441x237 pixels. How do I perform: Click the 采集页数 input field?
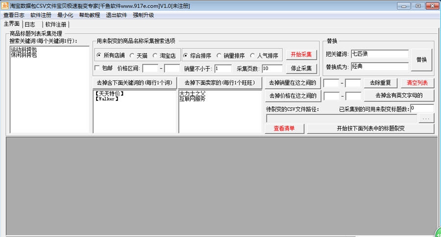[x=272, y=69]
